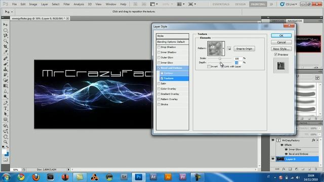Enable the Outer Glow checkbox
324x182 pixels.
click(158, 58)
